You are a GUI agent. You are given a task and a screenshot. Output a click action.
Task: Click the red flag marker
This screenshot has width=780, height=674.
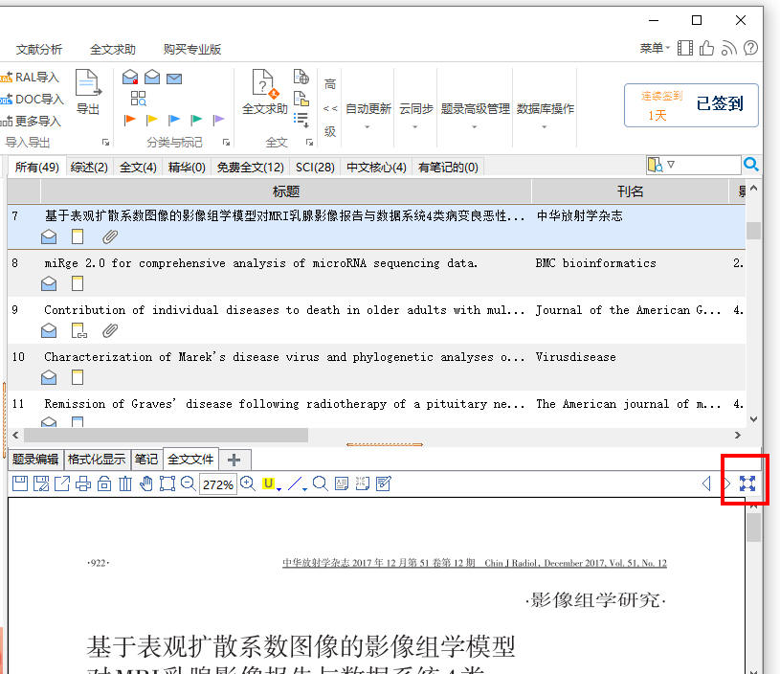130,120
